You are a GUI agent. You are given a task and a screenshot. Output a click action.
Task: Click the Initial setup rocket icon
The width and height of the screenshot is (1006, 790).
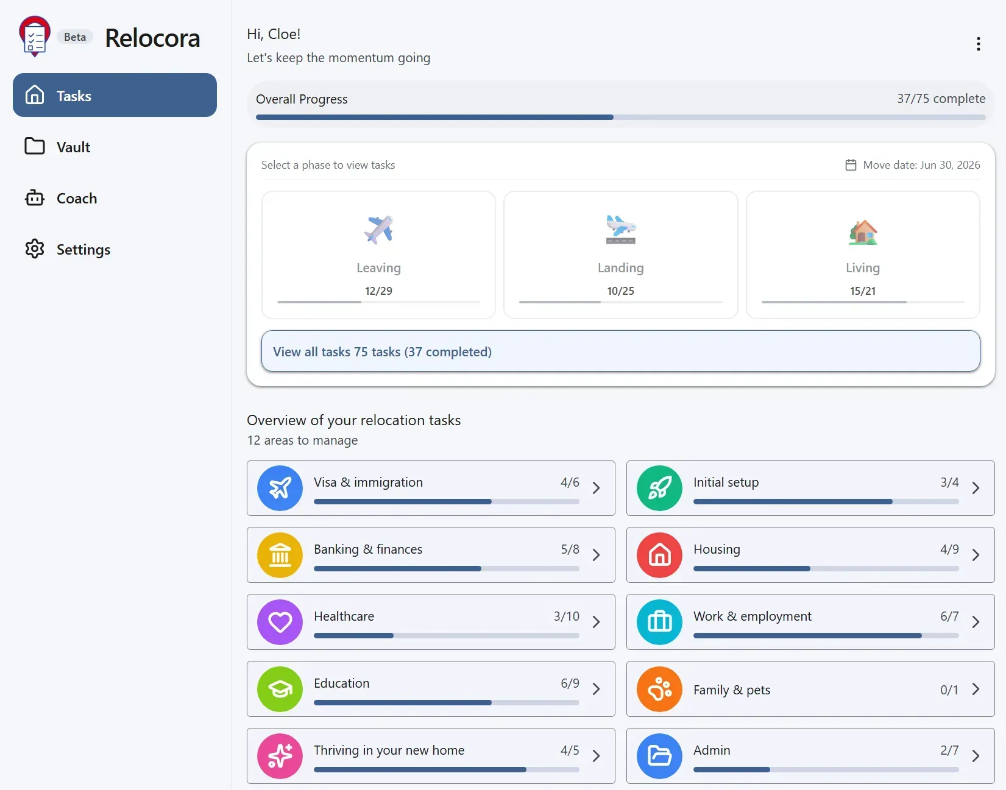[660, 488]
